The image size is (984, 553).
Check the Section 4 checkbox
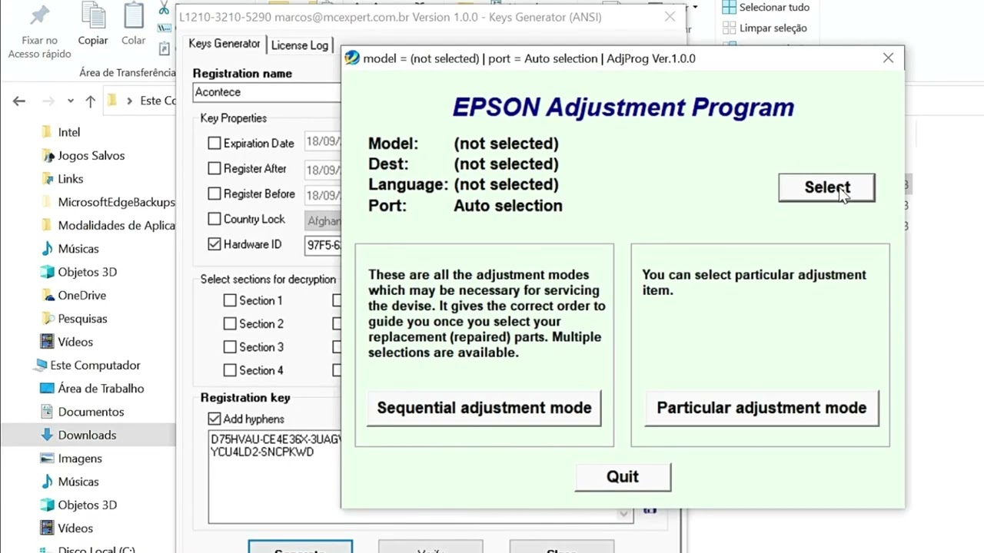click(230, 370)
